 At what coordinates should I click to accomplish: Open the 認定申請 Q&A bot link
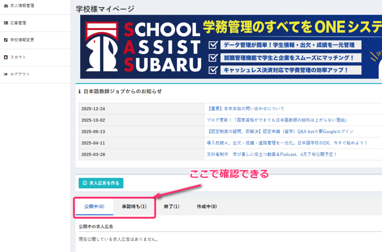click(x=280, y=132)
